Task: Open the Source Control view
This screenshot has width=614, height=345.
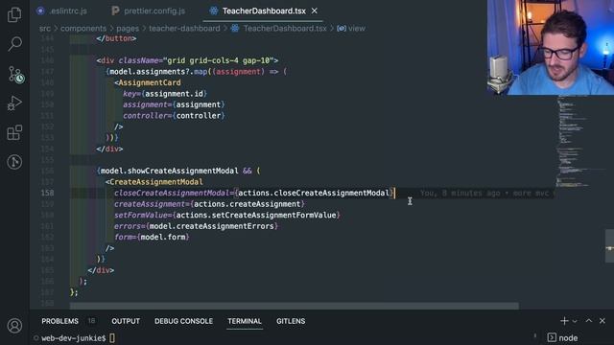Action: tap(15, 74)
